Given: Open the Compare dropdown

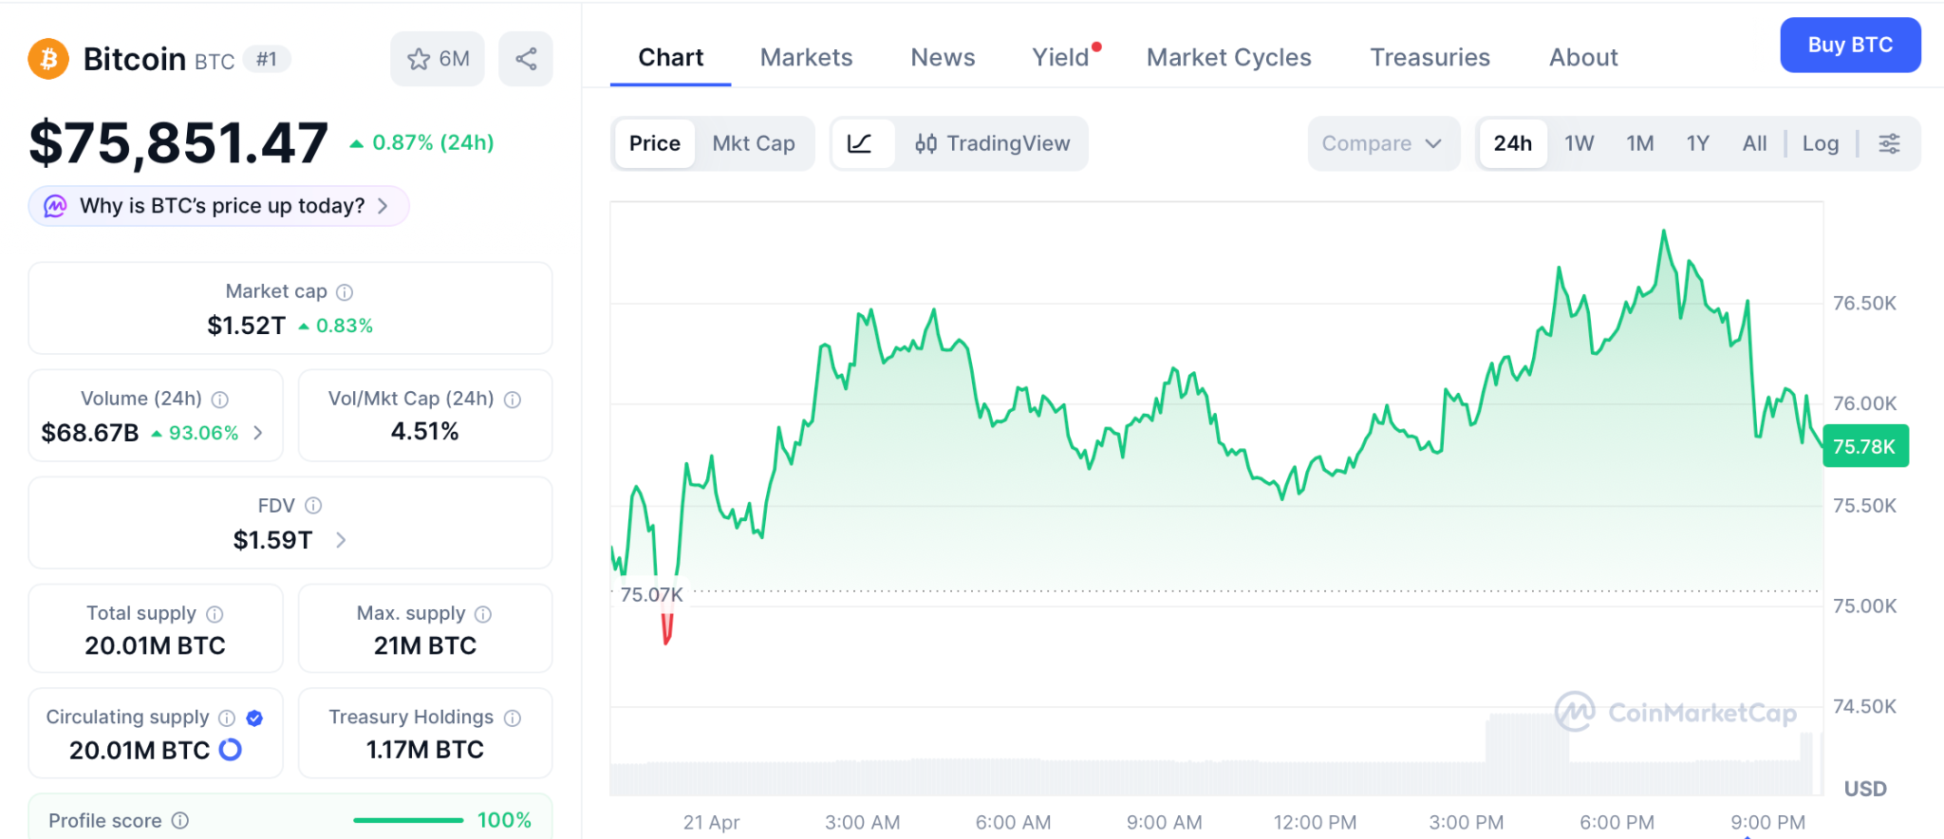Looking at the screenshot, I should pyautogui.click(x=1381, y=143).
